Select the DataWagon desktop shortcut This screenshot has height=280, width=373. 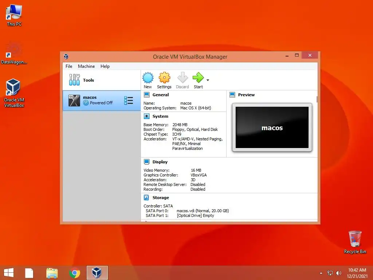pos(14,53)
